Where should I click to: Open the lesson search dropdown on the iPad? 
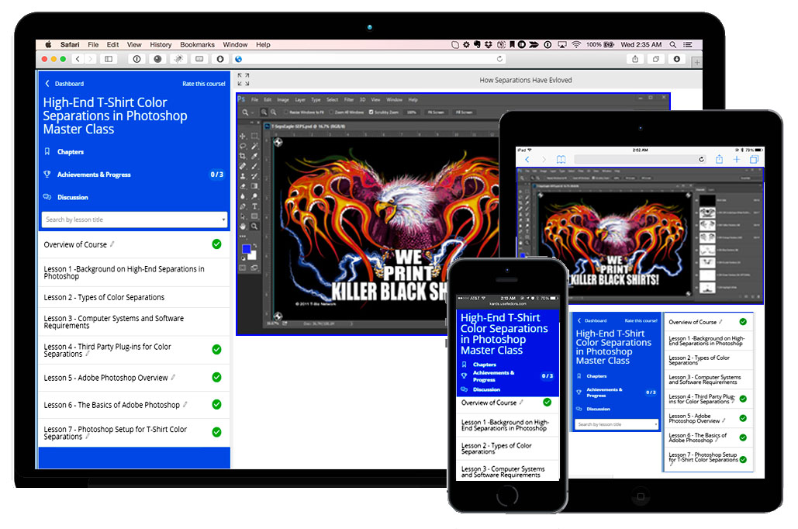pyautogui.click(x=655, y=424)
